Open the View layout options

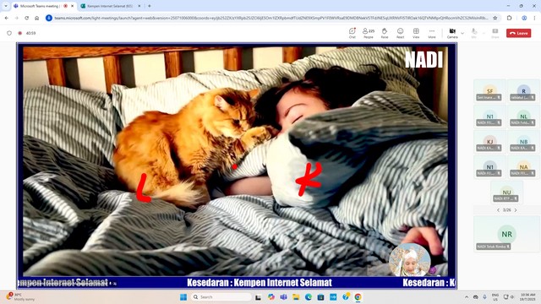pyautogui.click(x=416, y=33)
